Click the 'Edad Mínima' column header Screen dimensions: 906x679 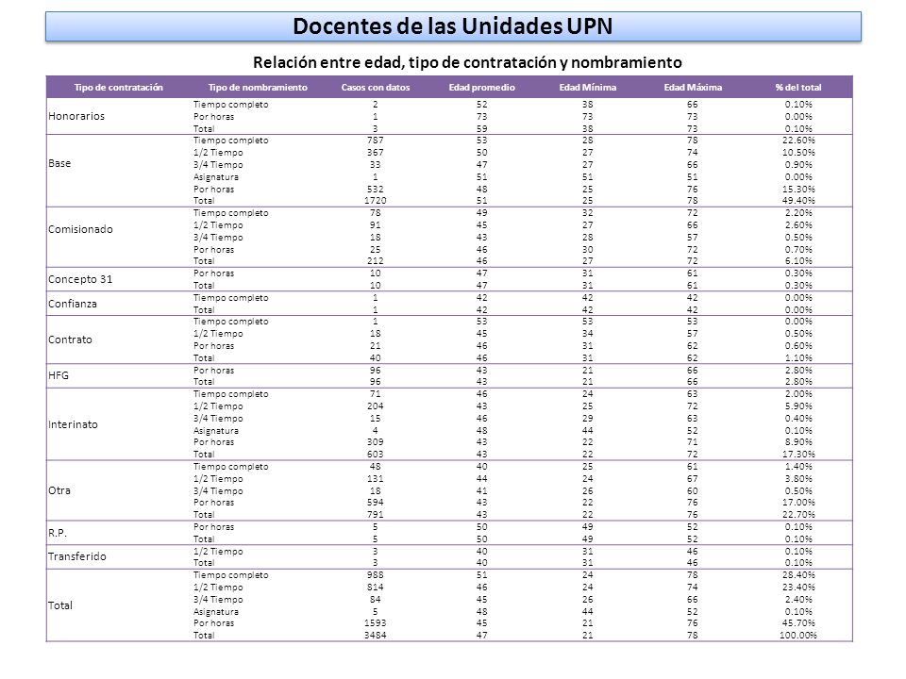[588, 87]
